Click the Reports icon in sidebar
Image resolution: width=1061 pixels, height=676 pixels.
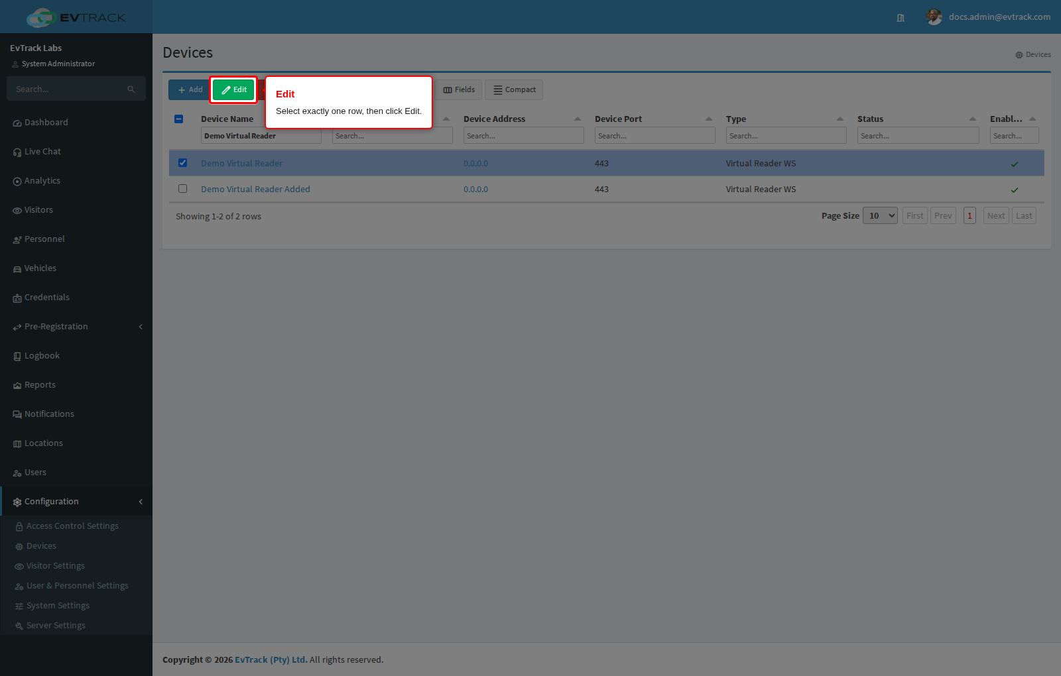[17, 386]
